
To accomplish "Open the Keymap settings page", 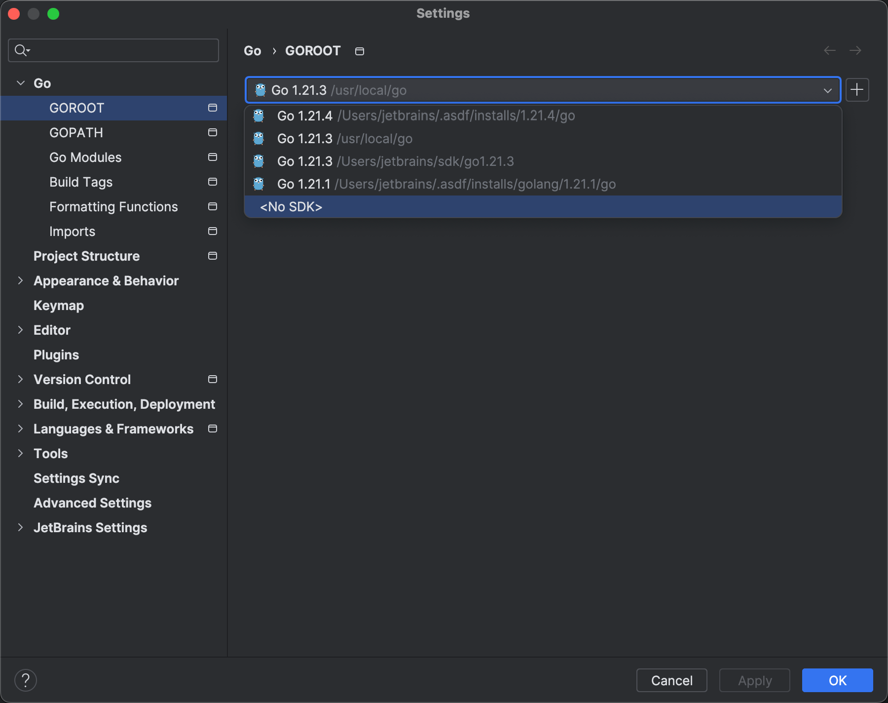I will tap(58, 305).
